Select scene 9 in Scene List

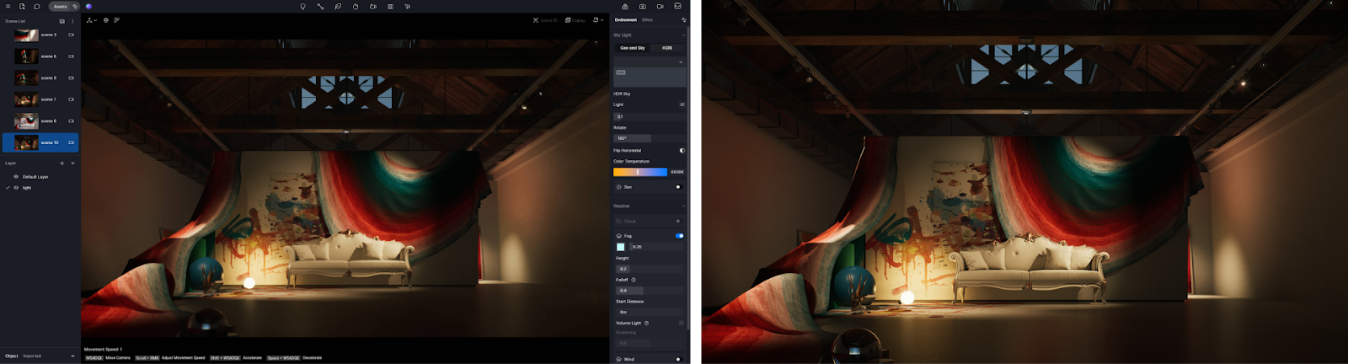tap(41, 78)
